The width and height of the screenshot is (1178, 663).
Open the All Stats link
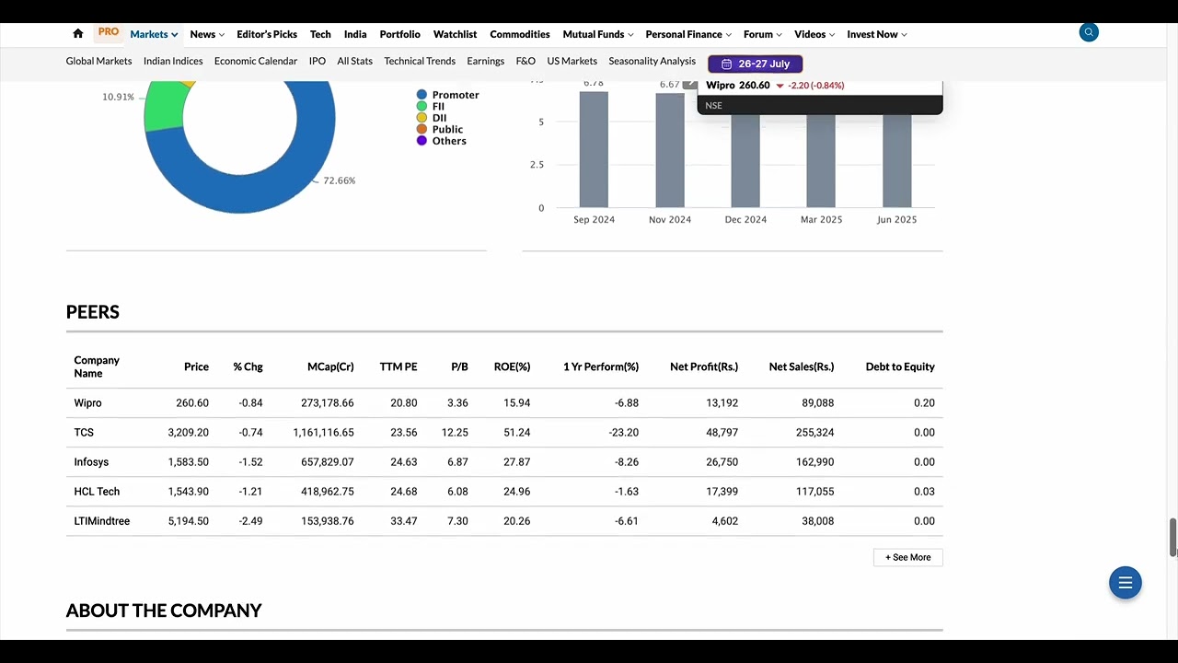pyautogui.click(x=354, y=61)
